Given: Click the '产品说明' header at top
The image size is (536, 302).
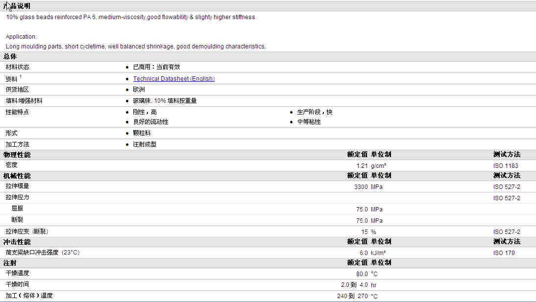Looking at the screenshot, I should coord(17,6).
